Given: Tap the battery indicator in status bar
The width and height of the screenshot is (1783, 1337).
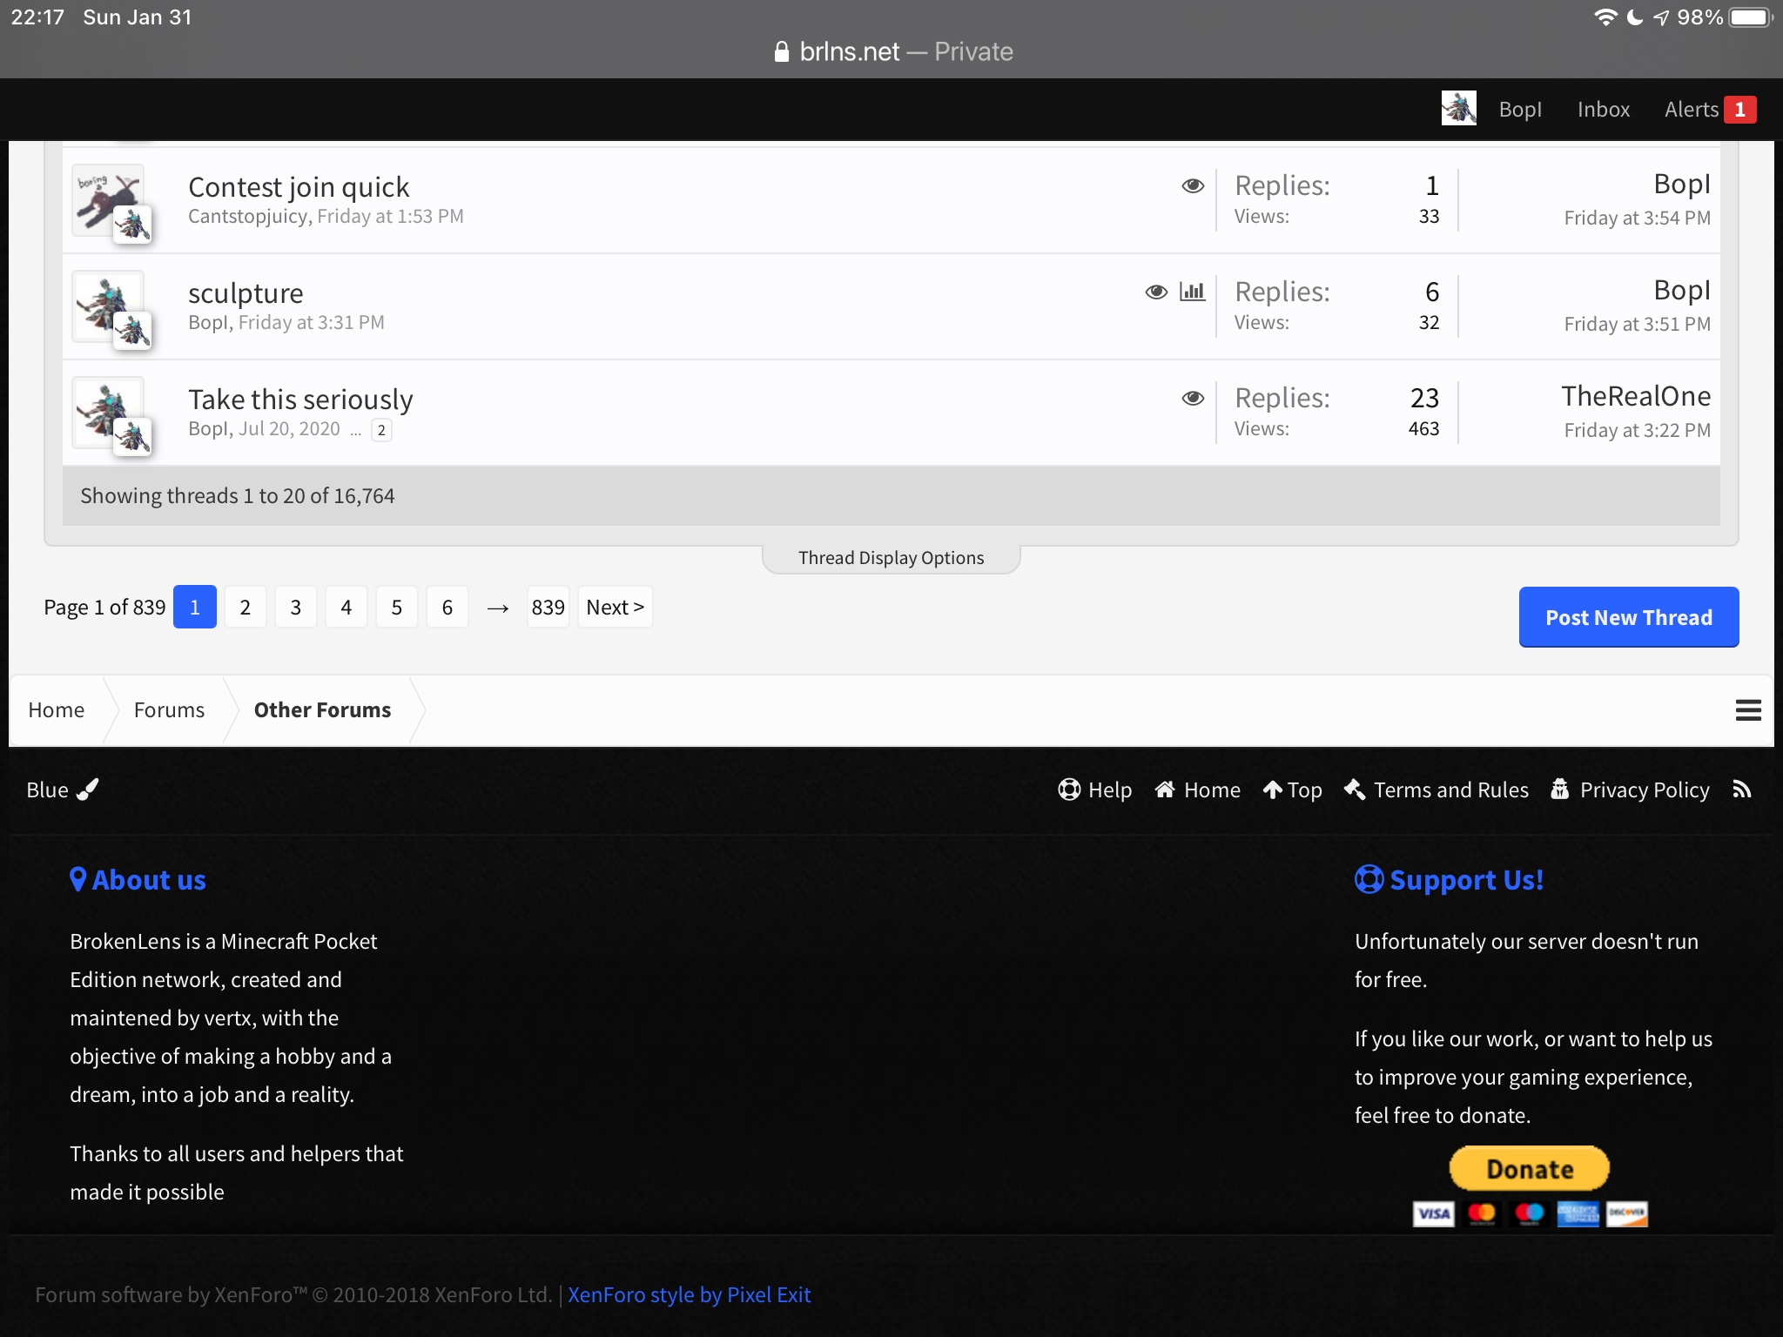Looking at the screenshot, I should (1750, 17).
